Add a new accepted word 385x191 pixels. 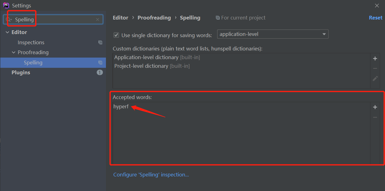point(375,107)
